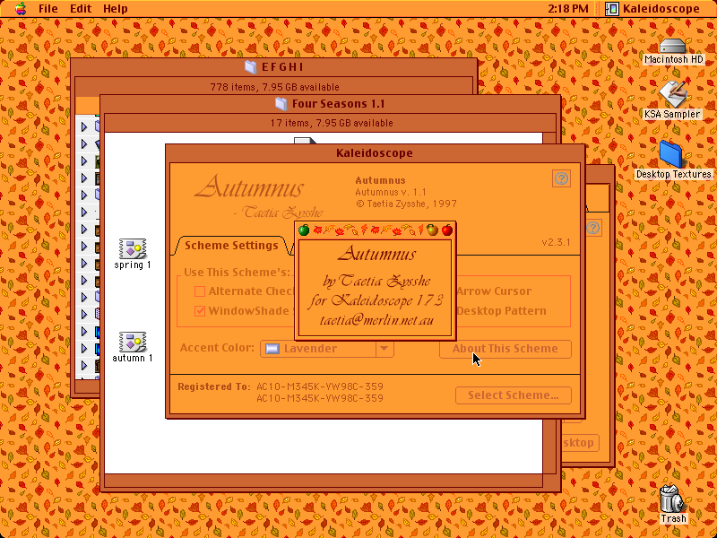Click the Lavender color swatch
Screen dimensions: 717x538
point(272,349)
